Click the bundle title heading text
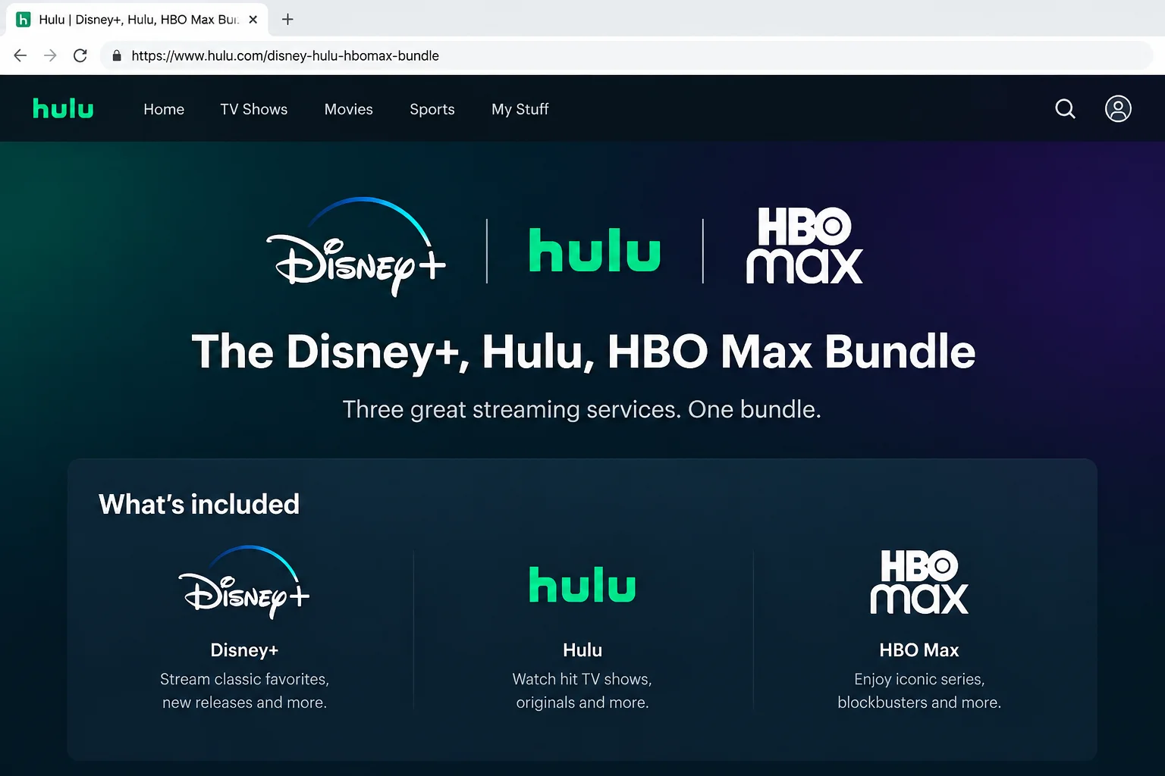Screen dimensions: 1165x776 (583, 352)
